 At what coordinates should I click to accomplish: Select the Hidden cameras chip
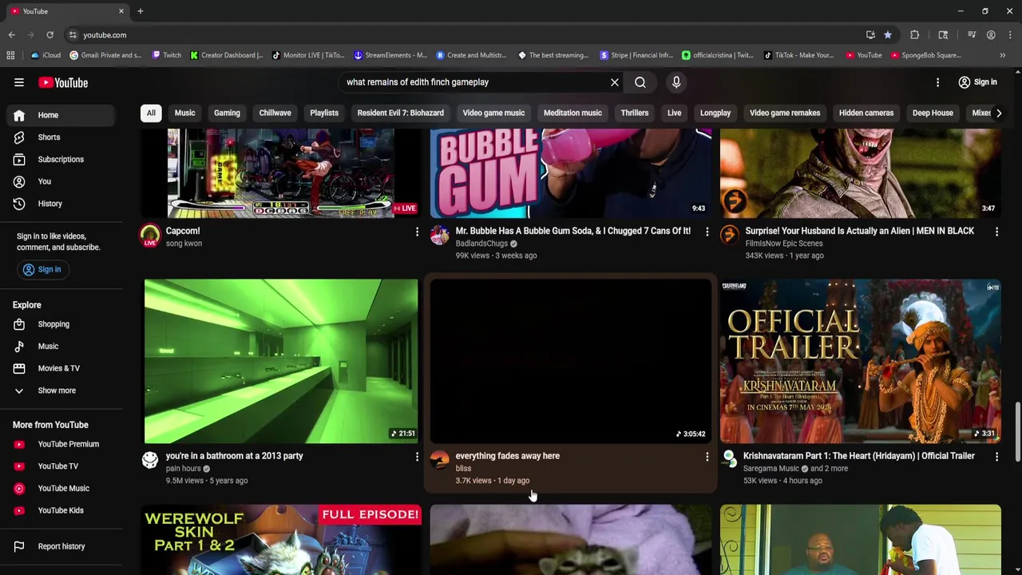pyautogui.click(x=866, y=113)
